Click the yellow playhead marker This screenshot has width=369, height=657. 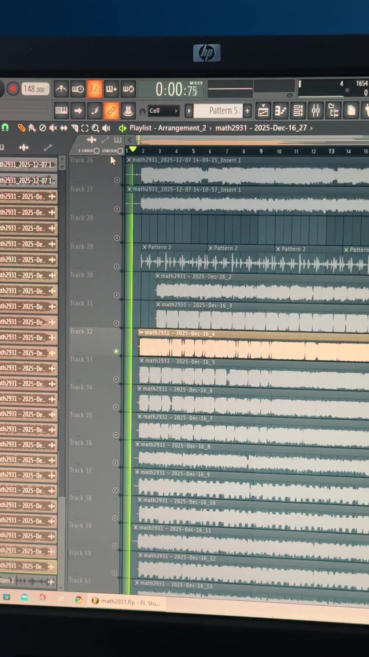click(x=133, y=149)
